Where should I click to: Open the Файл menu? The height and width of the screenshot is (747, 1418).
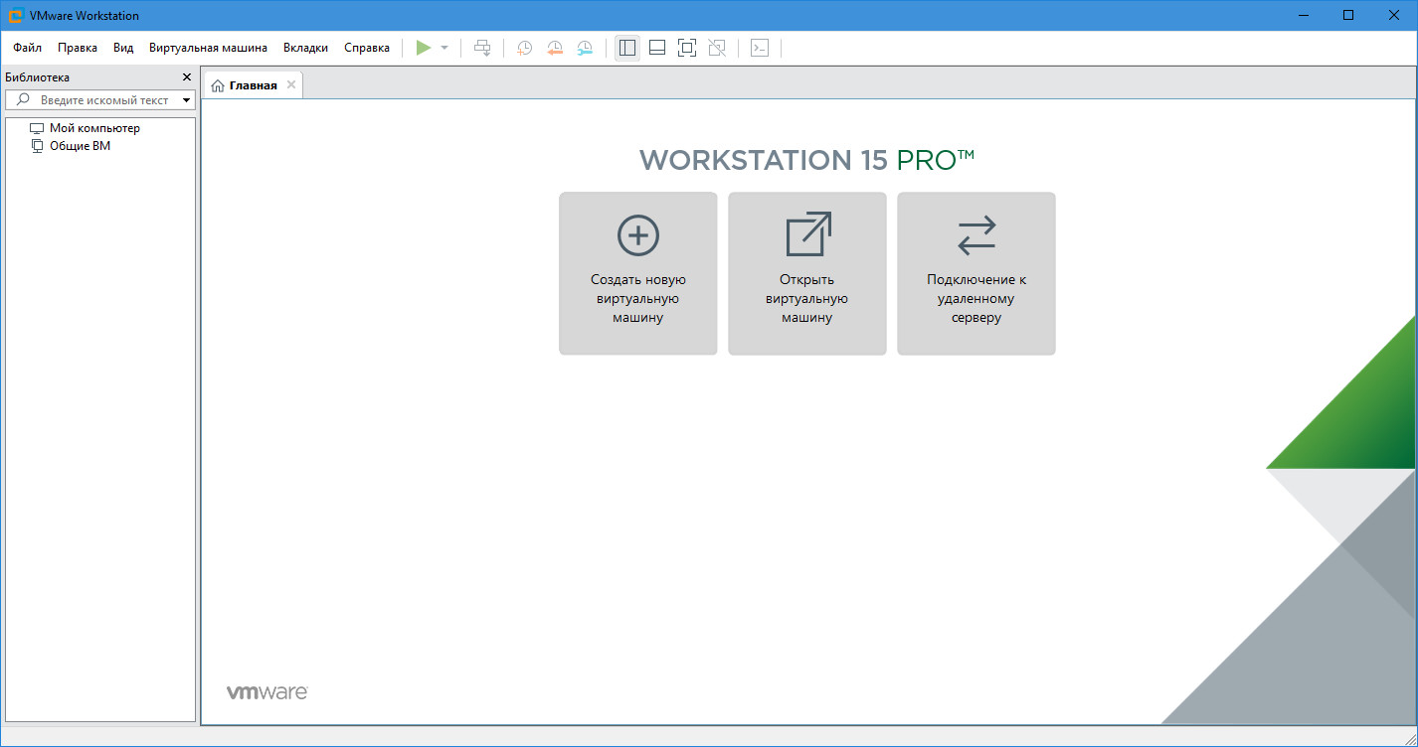coord(27,48)
